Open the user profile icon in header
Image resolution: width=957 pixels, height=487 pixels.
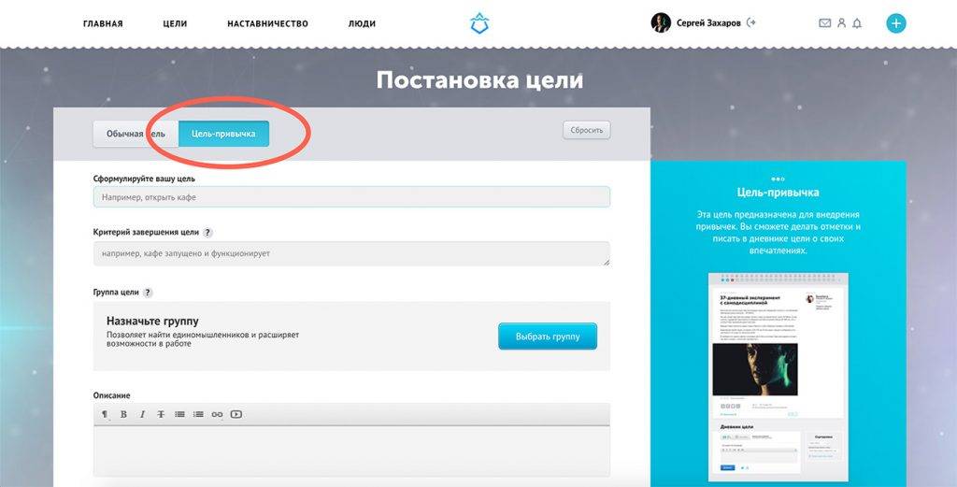pos(842,23)
